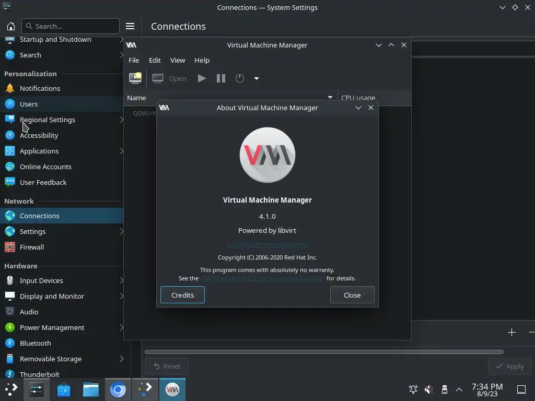Expand the Removable Storage chevron
The image size is (535, 401).
click(x=121, y=359)
